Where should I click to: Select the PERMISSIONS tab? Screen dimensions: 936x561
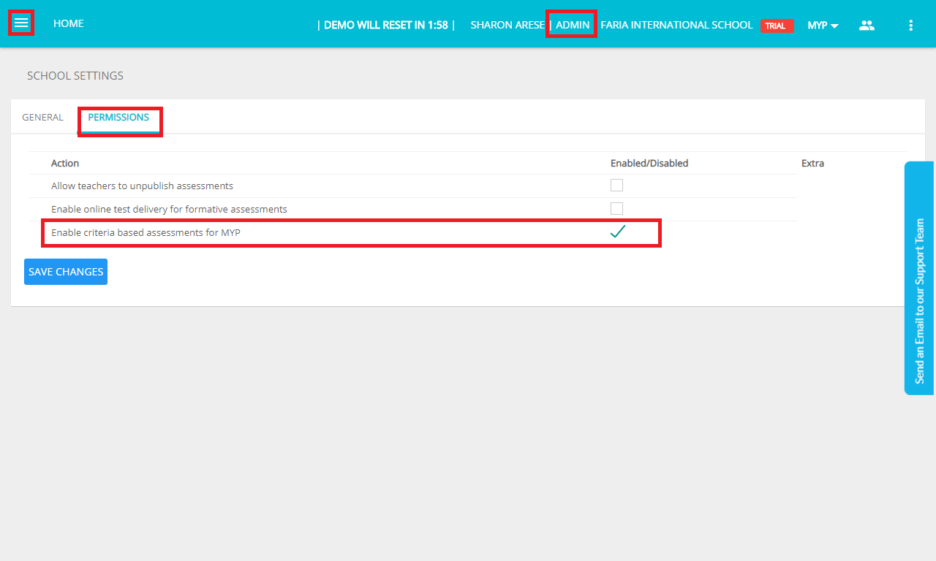pos(118,118)
